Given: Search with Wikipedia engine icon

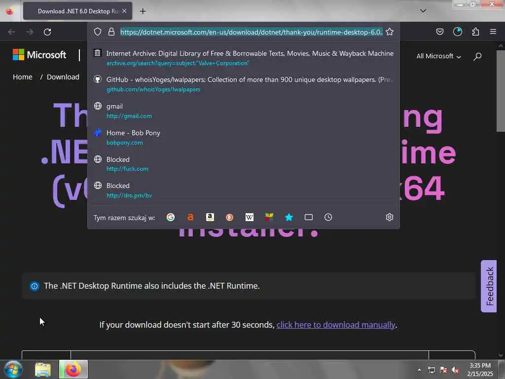Looking at the screenshot, I should (249, 217).
